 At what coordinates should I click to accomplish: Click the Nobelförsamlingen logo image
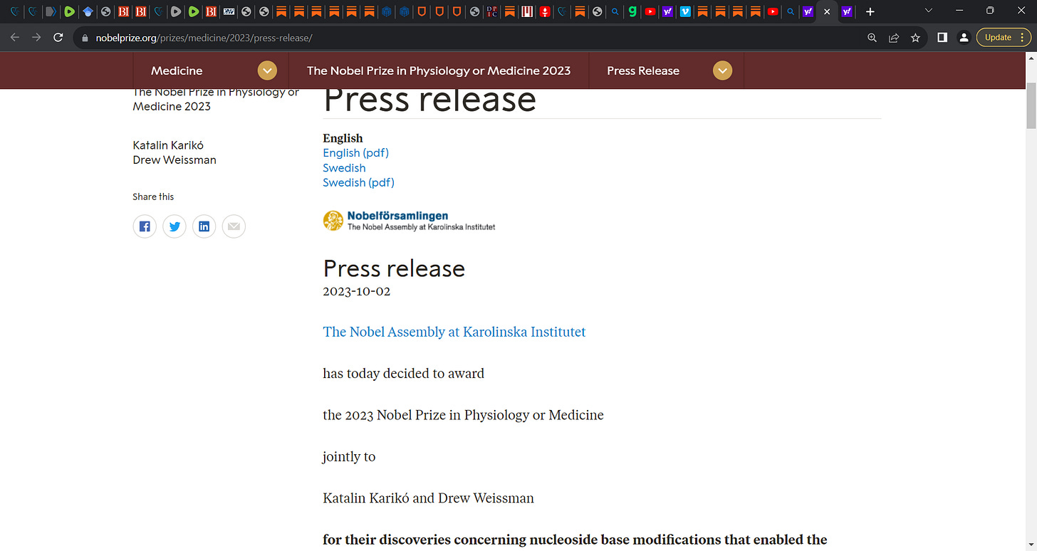pos(409,221)
